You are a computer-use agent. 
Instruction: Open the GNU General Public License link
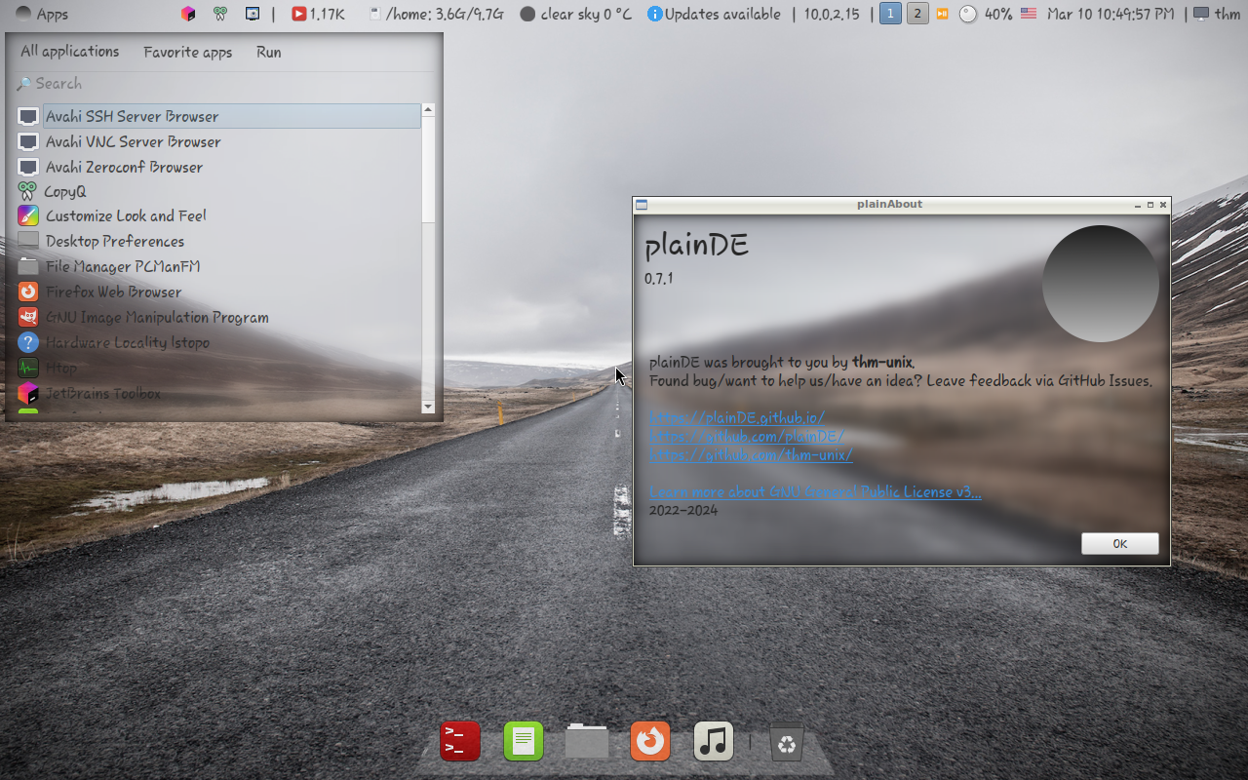click(x=815, y=491)
